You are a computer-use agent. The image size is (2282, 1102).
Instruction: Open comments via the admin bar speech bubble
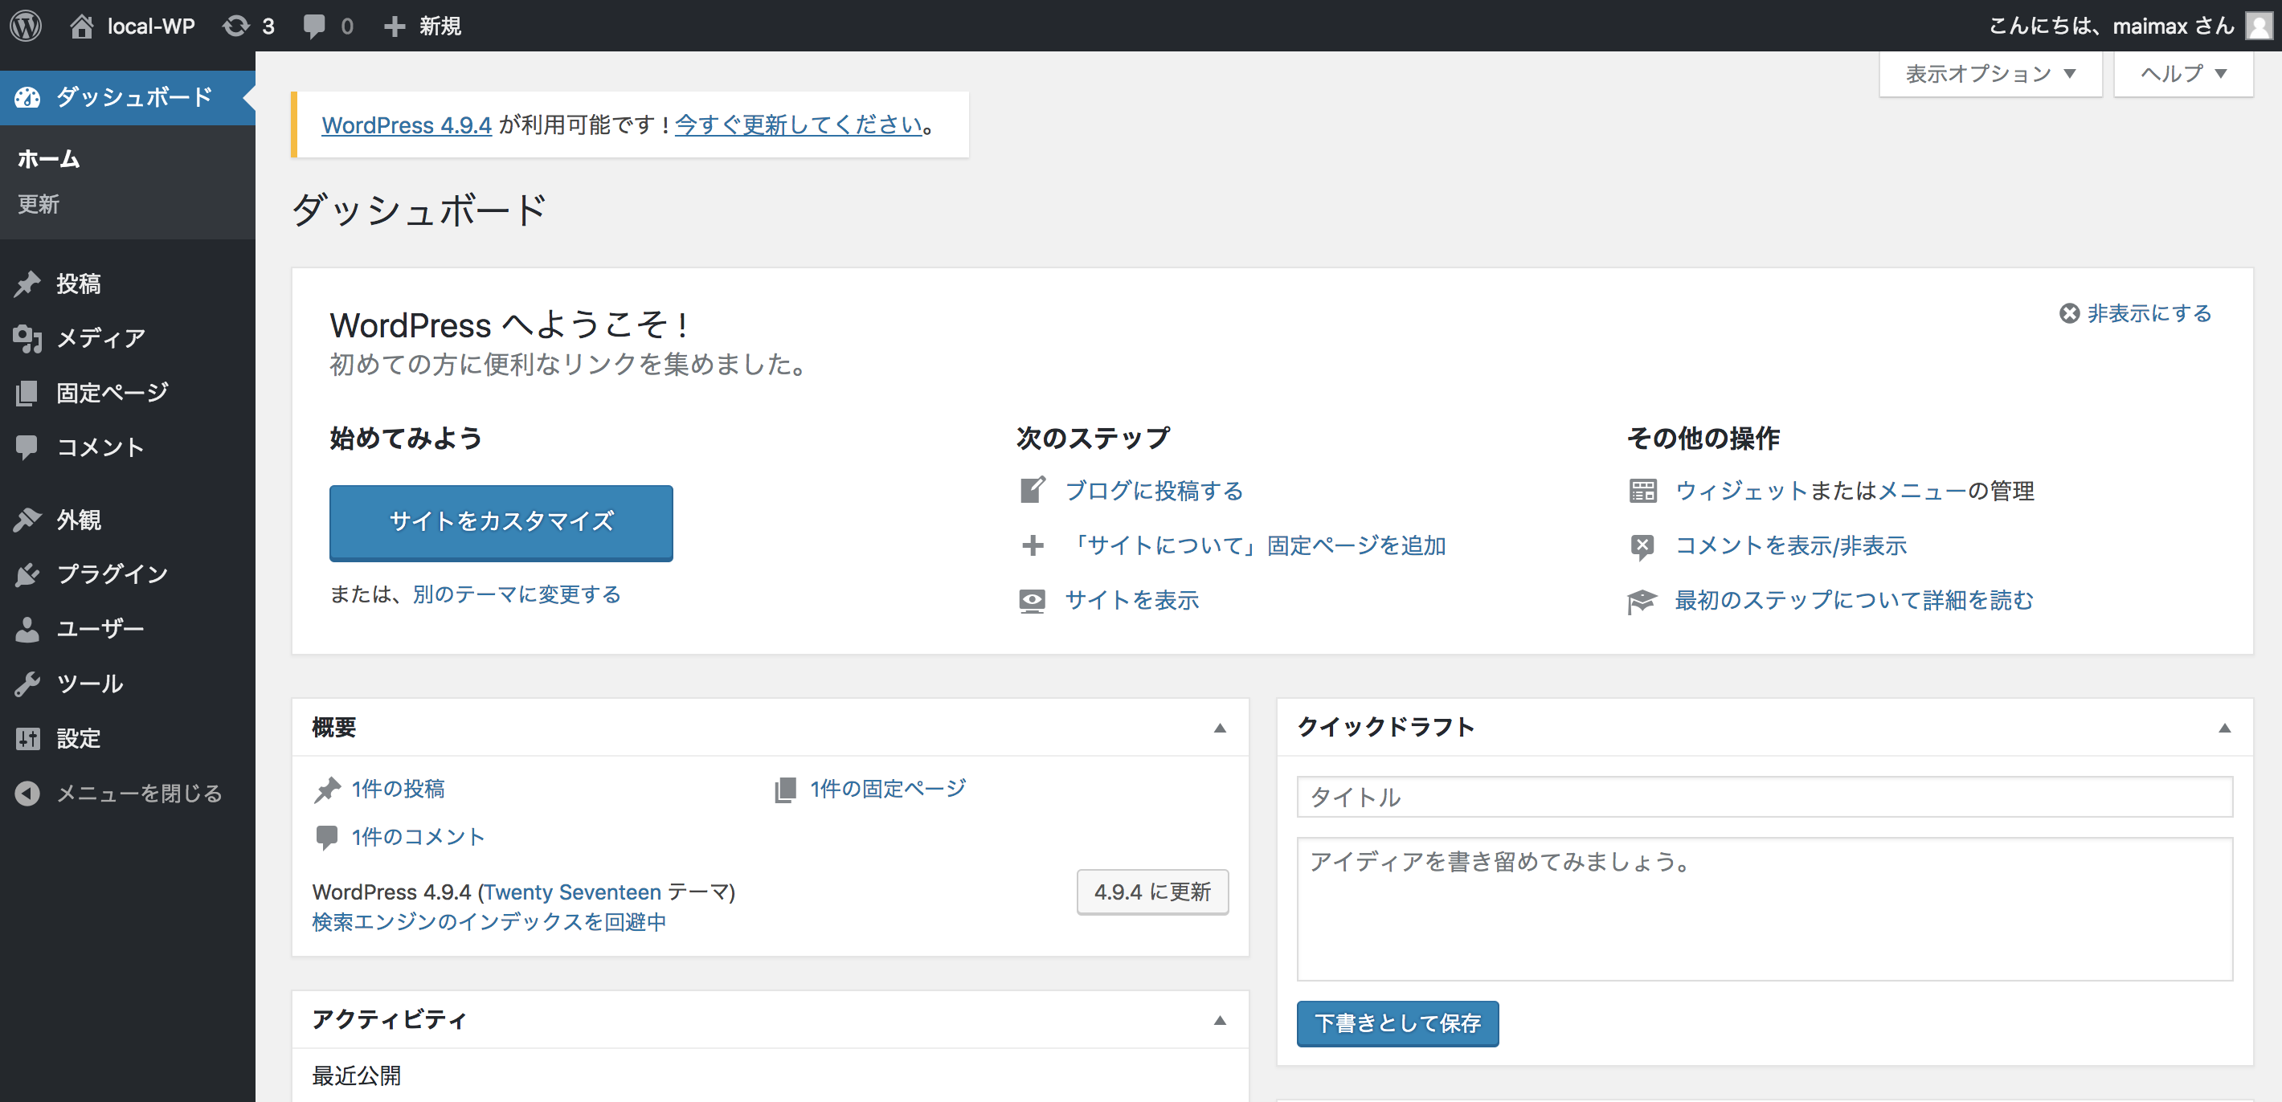point(314,26)
